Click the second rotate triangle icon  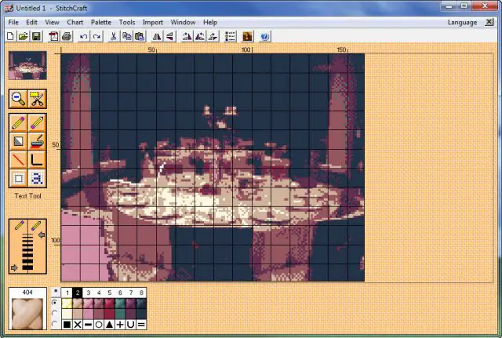coord(200,37)
